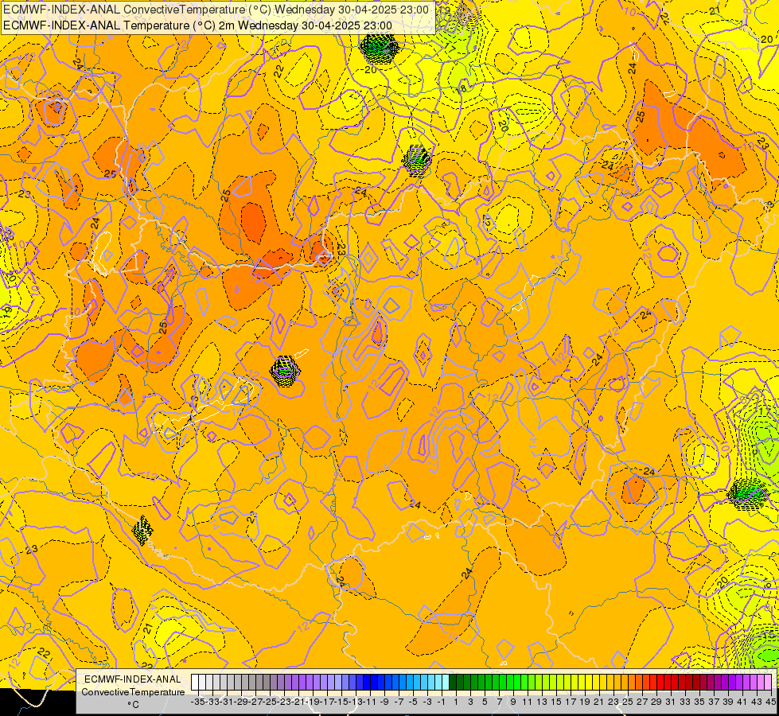Click the legend scale value 7

pyautogui.click(x=499, y=702)
